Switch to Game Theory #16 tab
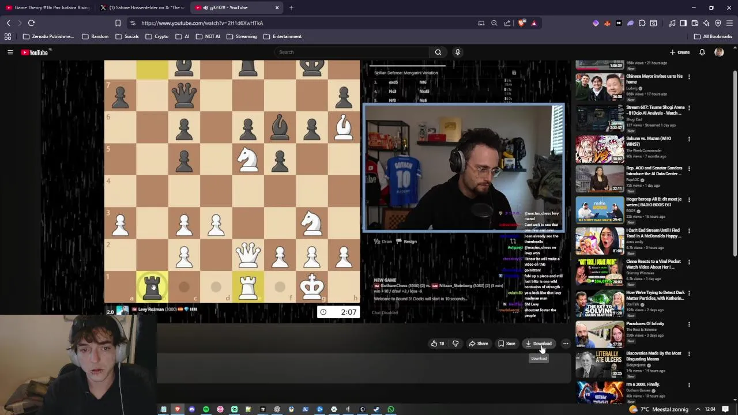This screenshot has width=738, height=415. (x=47, y=7)
